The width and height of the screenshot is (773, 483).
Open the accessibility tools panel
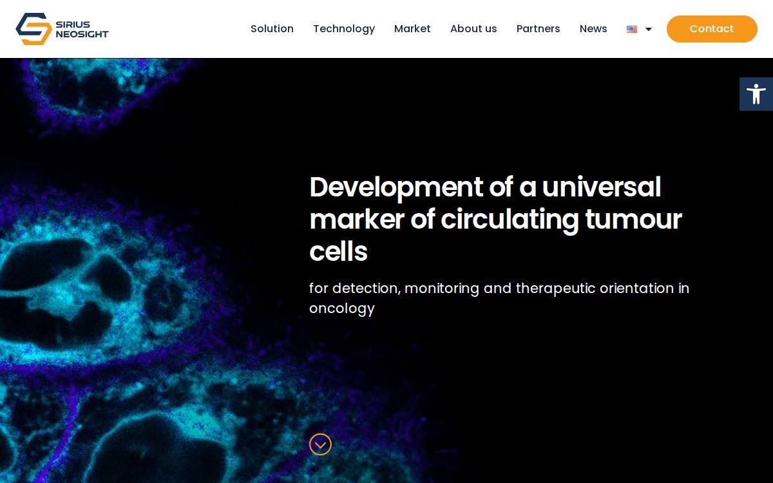[756, 94]
